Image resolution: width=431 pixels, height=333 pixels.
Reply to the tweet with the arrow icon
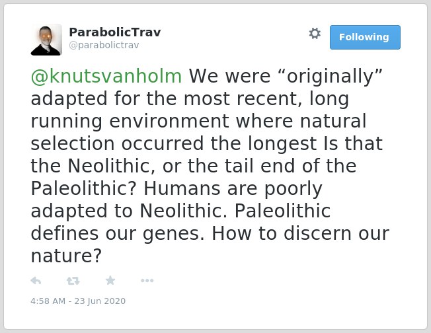click(x=36, y=281)
